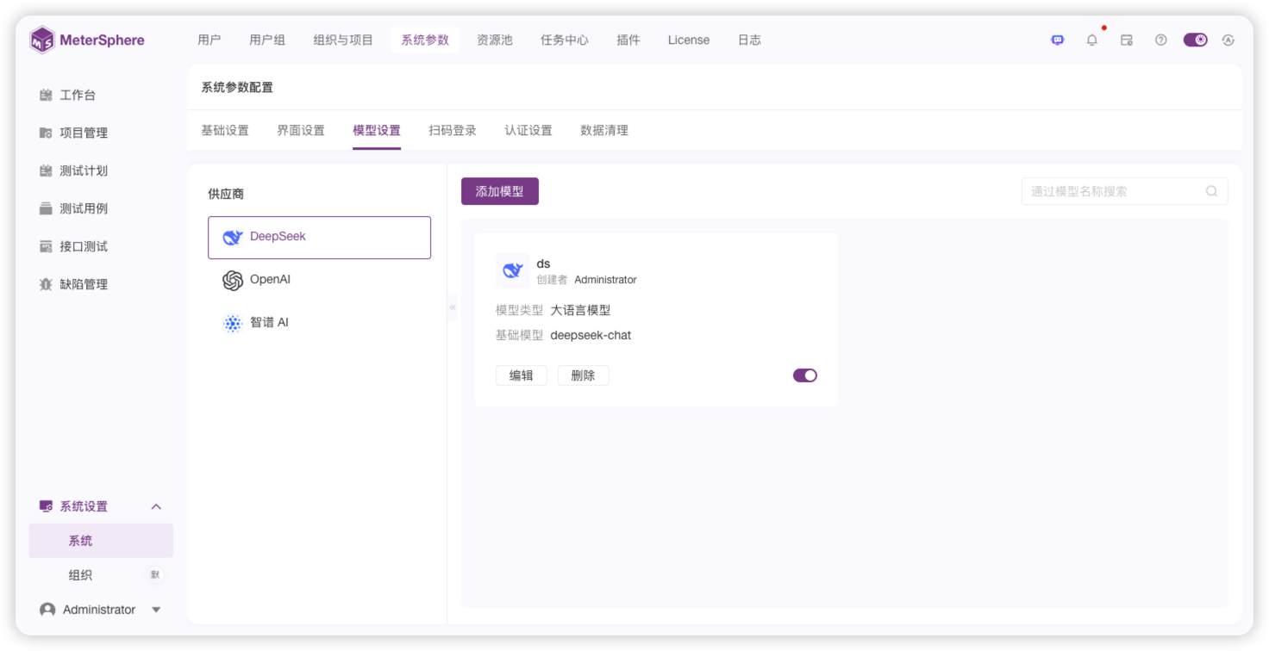Open the License top menu
The width and height of the screenshot is (1269, 651).
[689, 40]
